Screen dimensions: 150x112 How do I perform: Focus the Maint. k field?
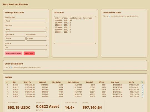[x=26, y=48]
